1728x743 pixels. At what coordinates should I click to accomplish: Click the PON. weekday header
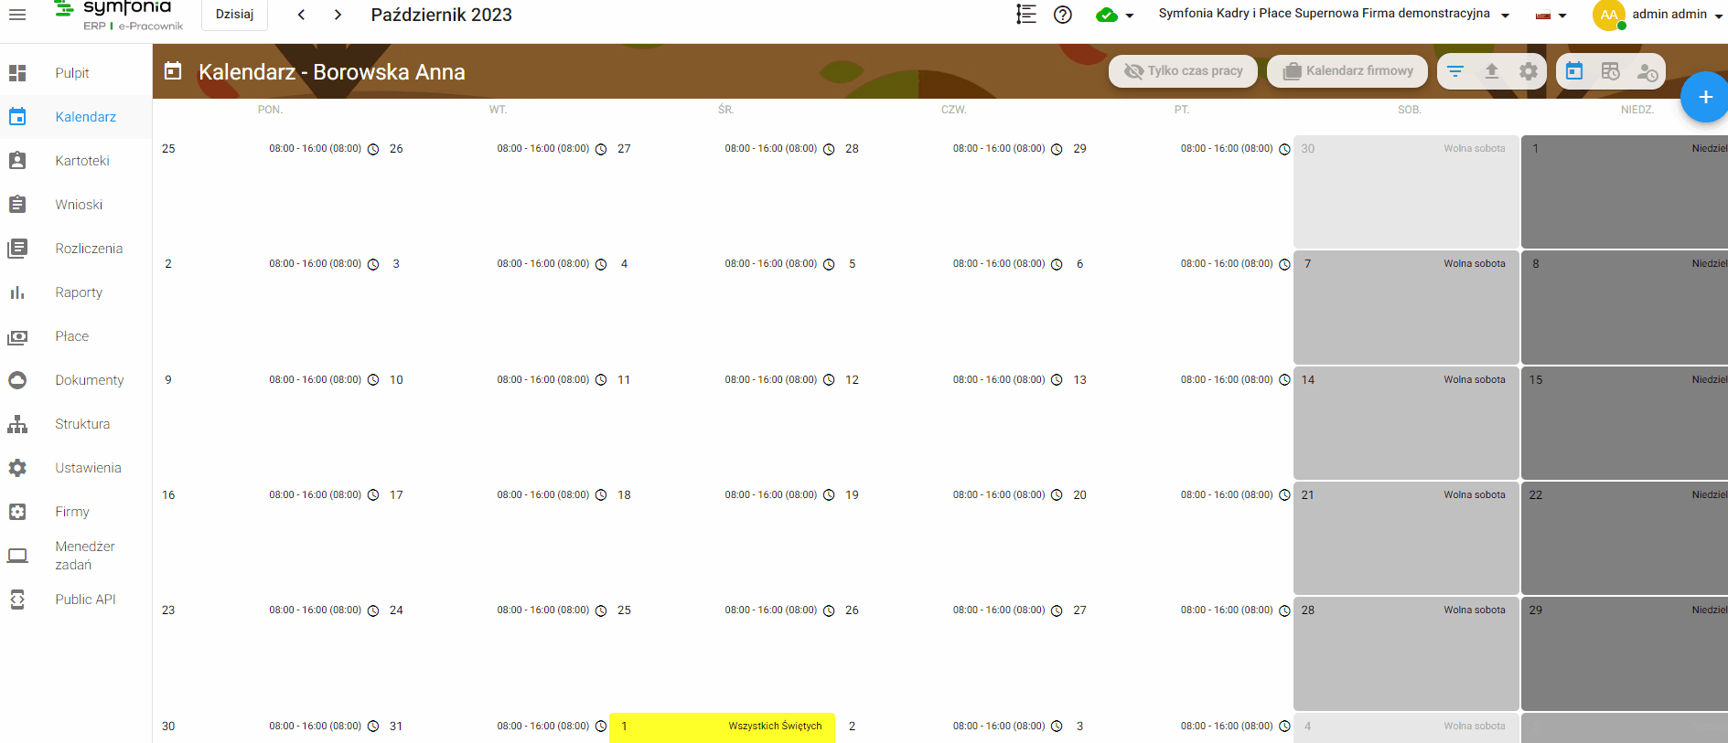[x=270, y=110]
